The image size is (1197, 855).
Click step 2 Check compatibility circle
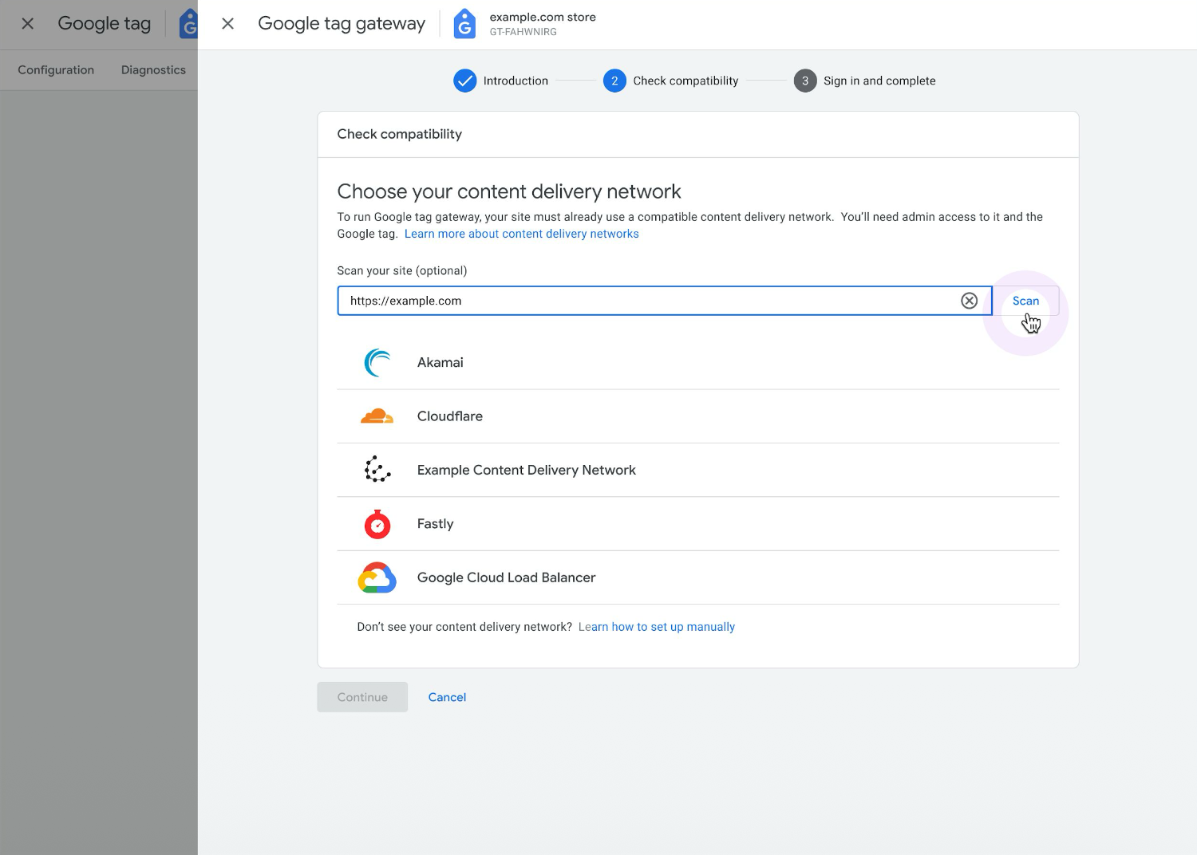tap(614, 81)
